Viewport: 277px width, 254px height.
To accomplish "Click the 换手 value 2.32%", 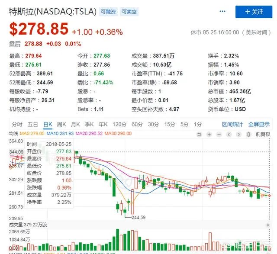I will pos(232,56).
